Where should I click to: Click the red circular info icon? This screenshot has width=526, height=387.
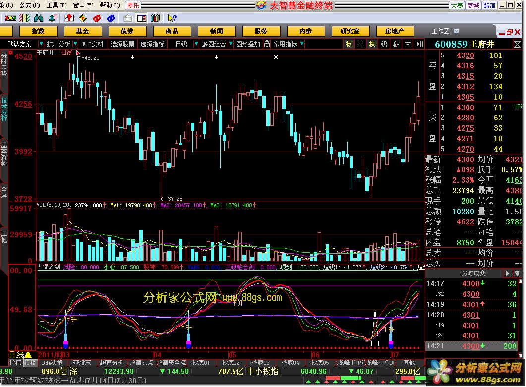coord(97,18)
